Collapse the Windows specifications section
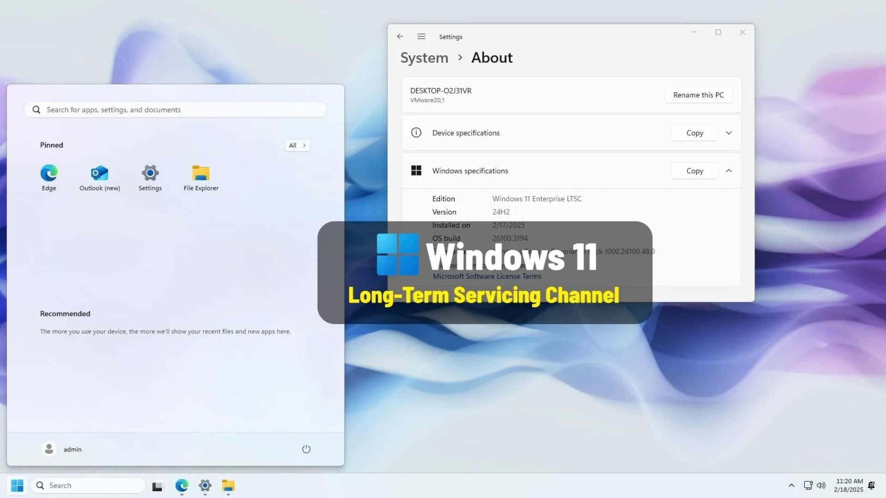This screenshot has height=498, width=886. pos(729,171)
